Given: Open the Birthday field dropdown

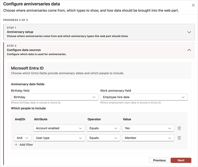Looking at the screenshot, I should click(55, 97).
